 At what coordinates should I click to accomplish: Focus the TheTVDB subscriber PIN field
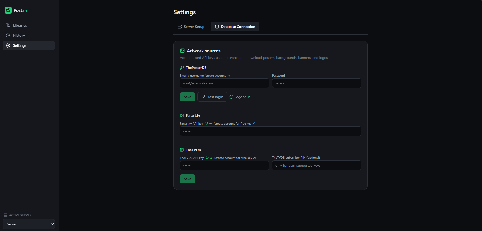[317, 165]
